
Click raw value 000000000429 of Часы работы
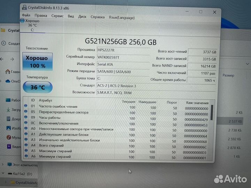click(x=196, y=119)
